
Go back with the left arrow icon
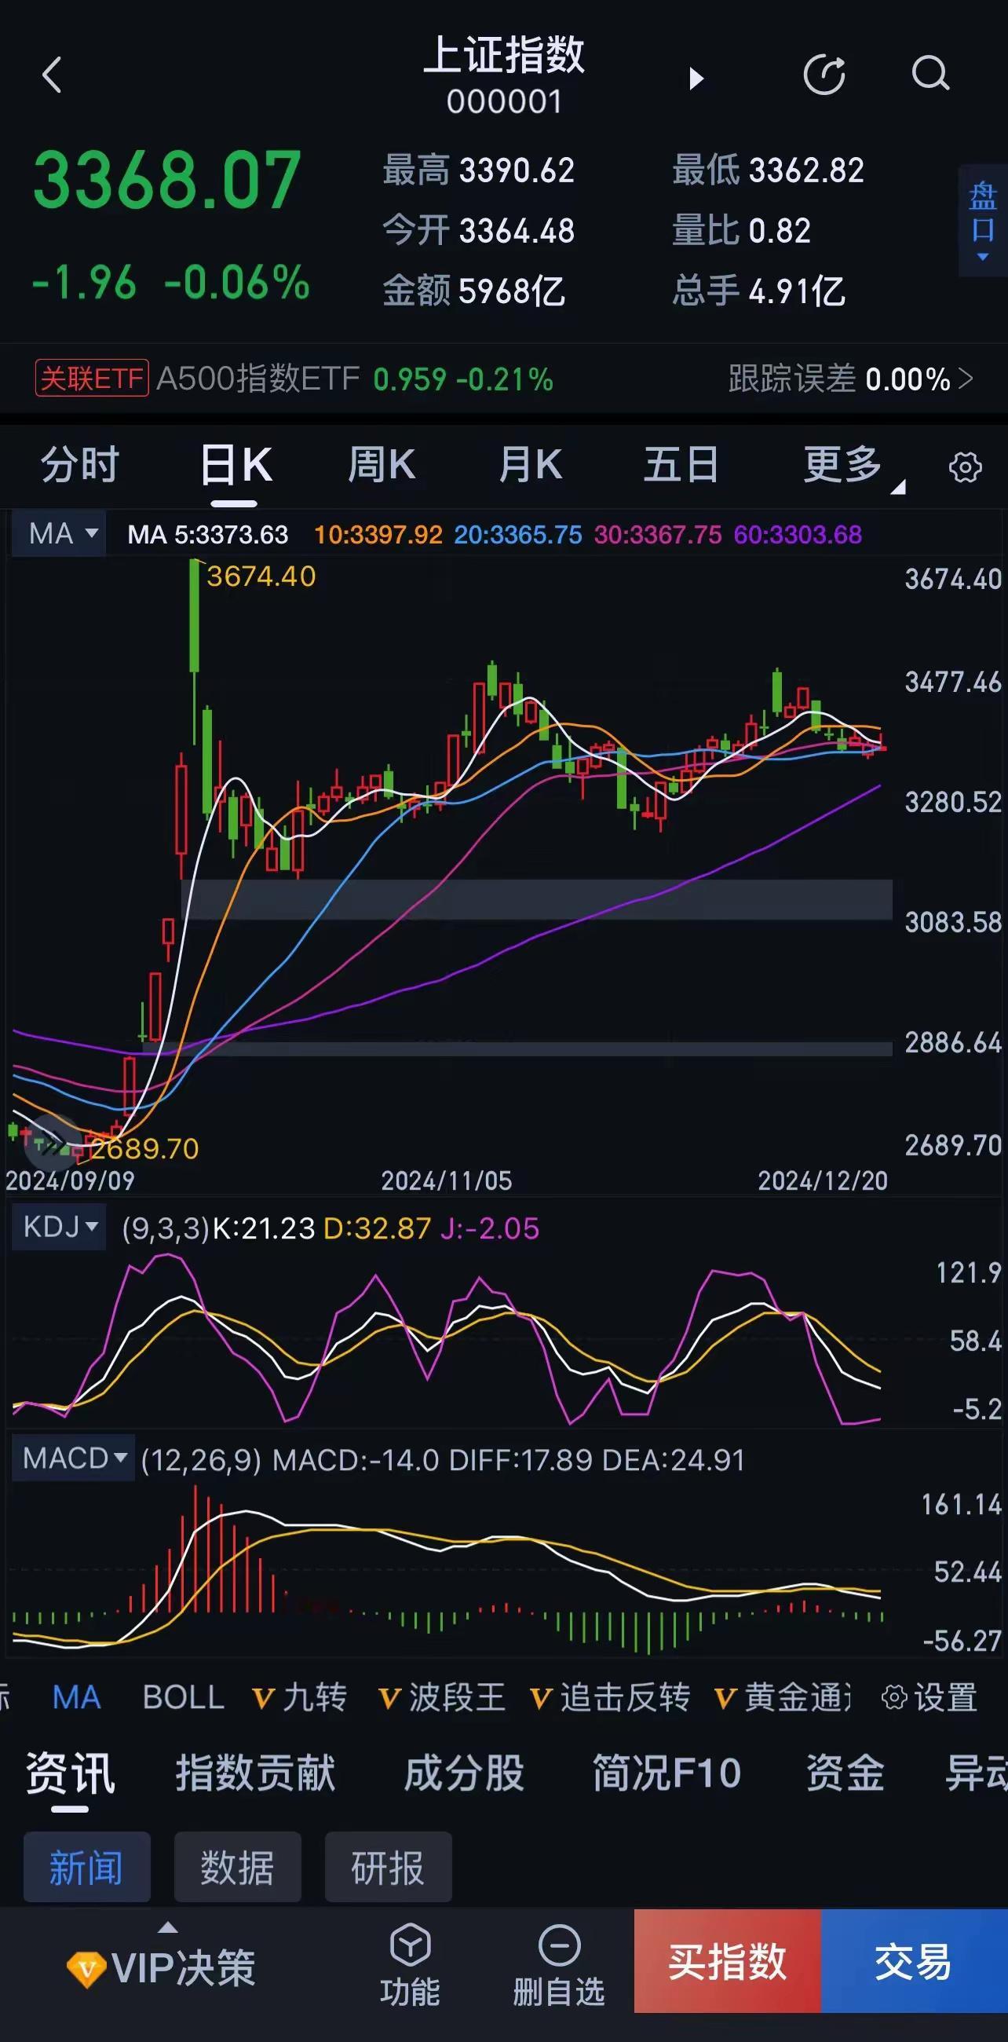[x=52, y=75]
